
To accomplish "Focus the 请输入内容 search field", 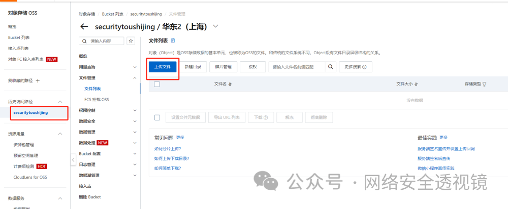I will (x=102, y=41).
